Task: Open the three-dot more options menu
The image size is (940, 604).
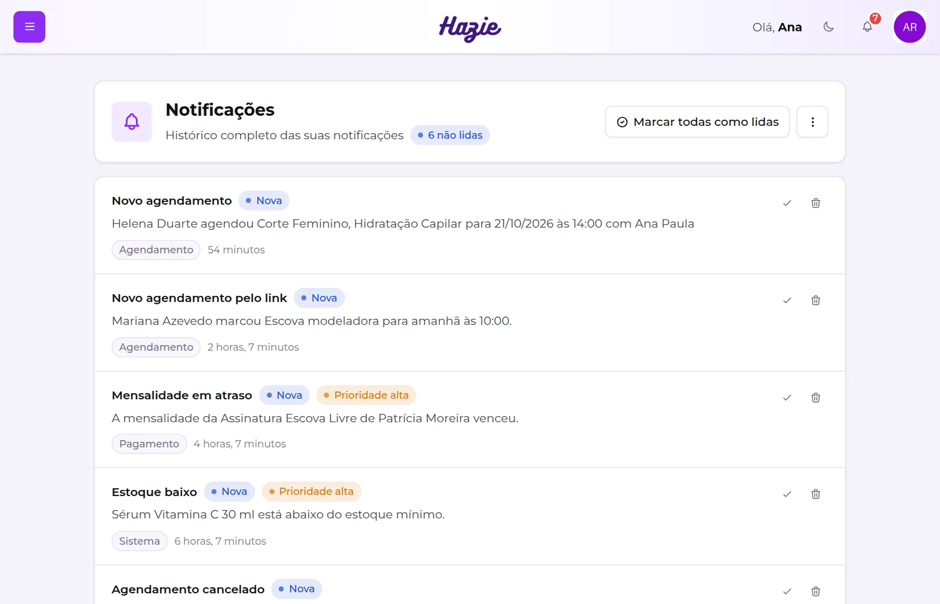Action: (812, 122)
